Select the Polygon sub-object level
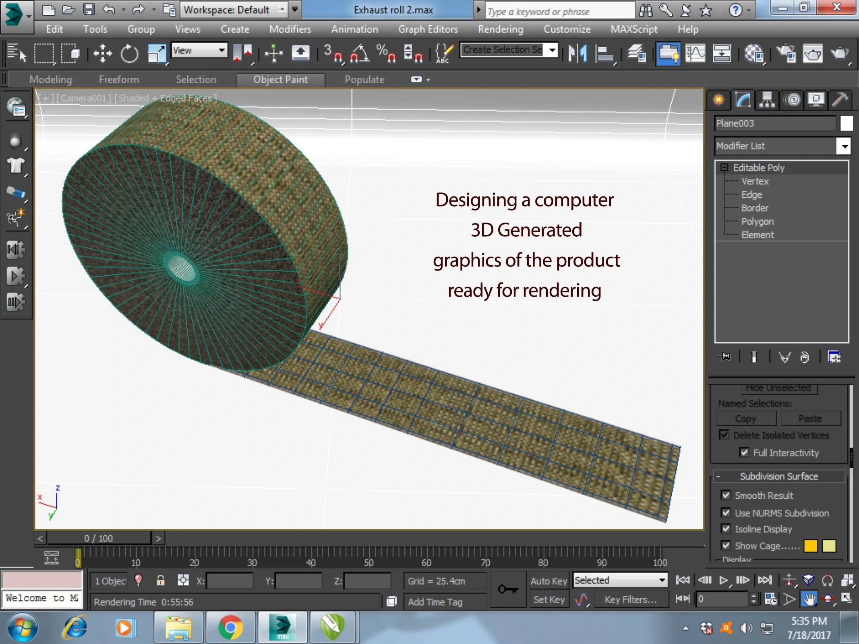The height and width of the screenshot is (644, 859). pyautogui.click(x=757, y=221)
